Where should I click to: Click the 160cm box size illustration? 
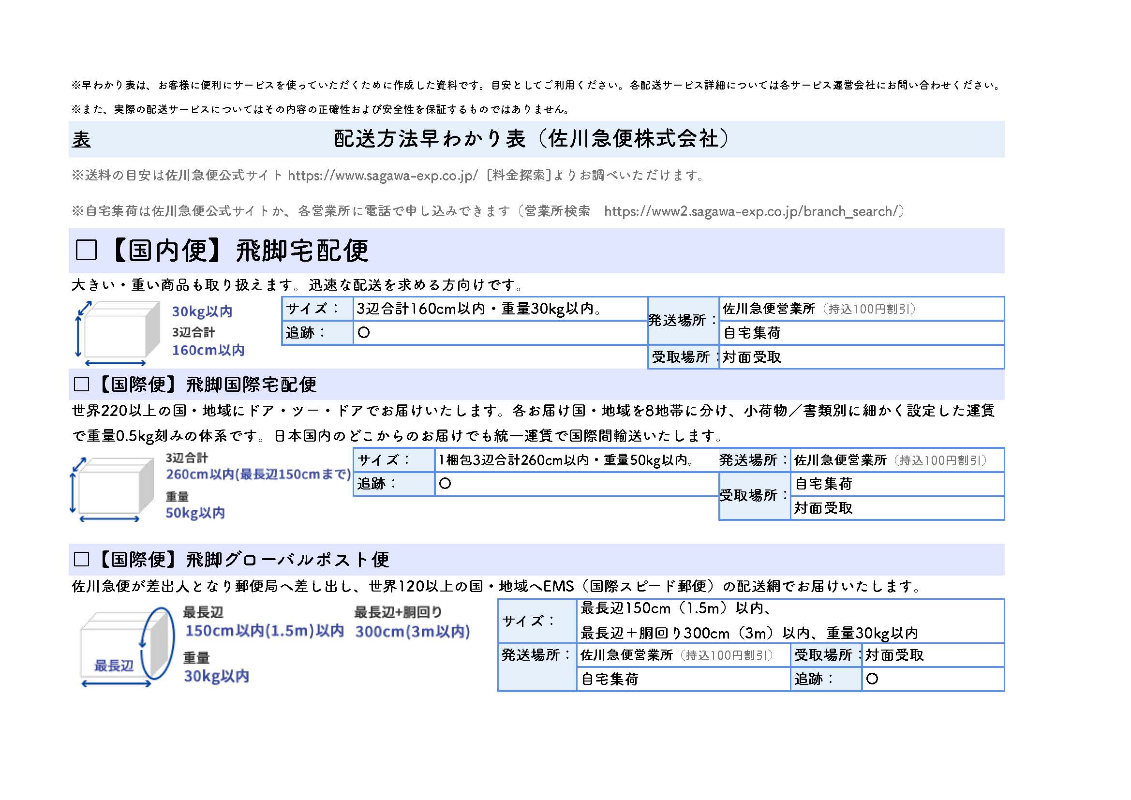pos(118,333)
